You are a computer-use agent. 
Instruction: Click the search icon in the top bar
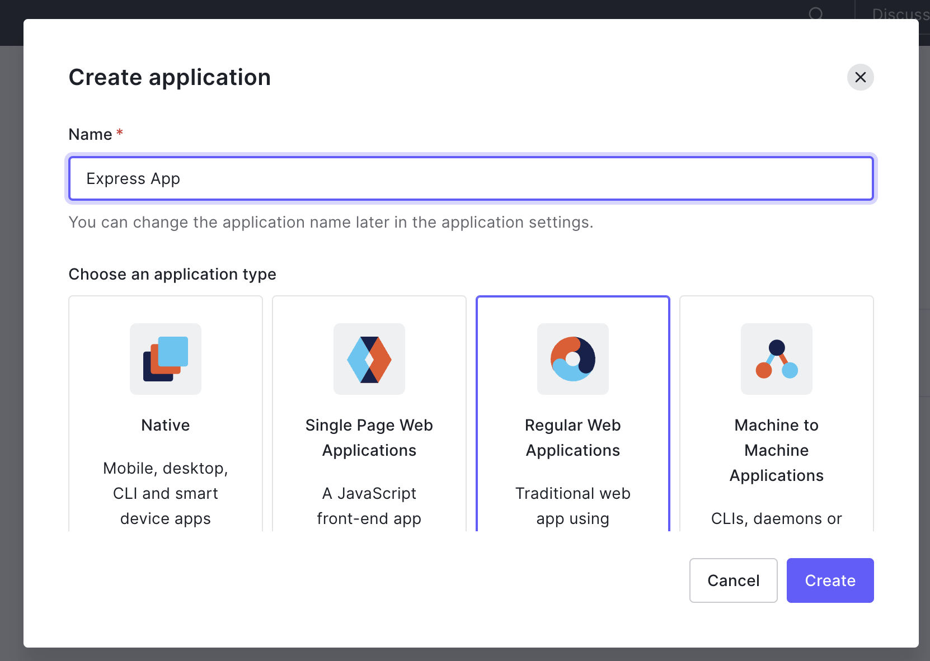coord(816,13)
